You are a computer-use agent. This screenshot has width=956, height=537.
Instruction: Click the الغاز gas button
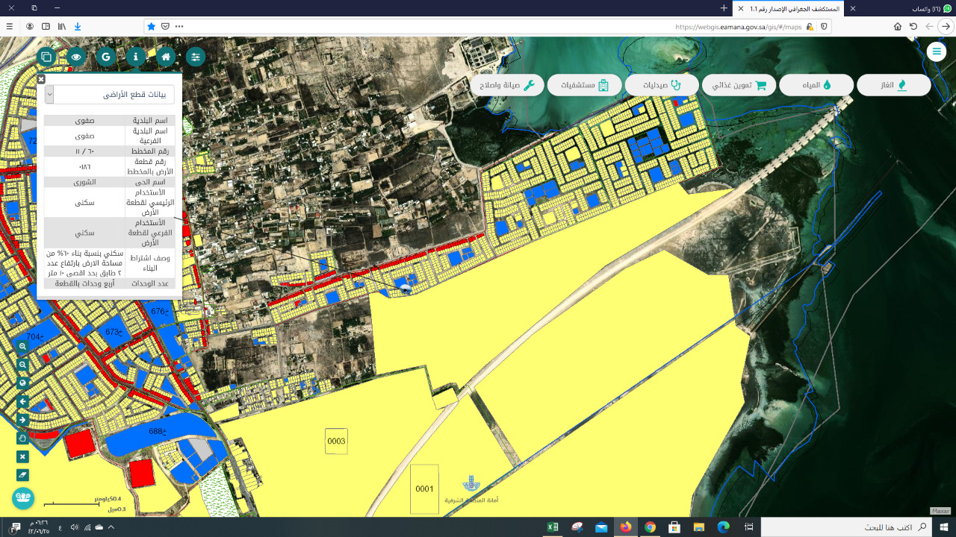coord(893,85)
